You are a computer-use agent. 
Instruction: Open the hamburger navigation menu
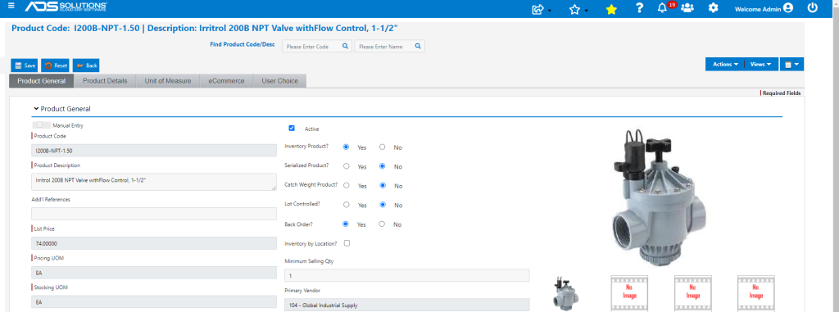coord(11,7)
